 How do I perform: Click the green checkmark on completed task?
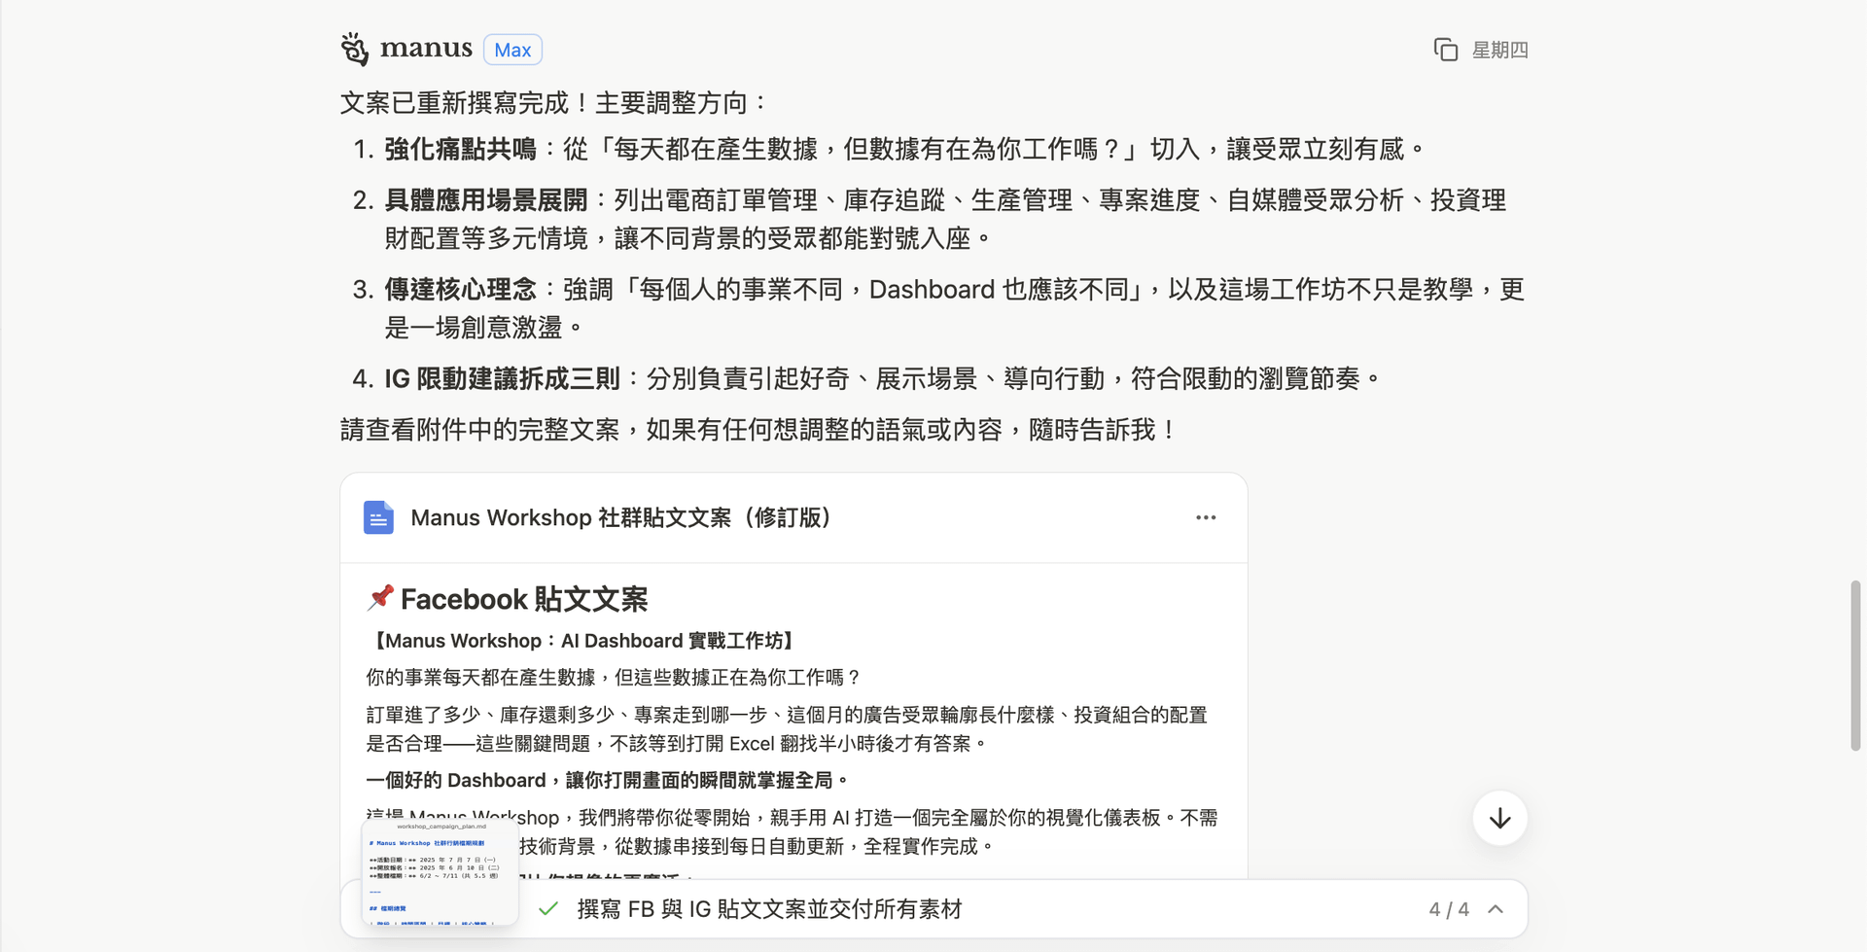tap(548, 908)
